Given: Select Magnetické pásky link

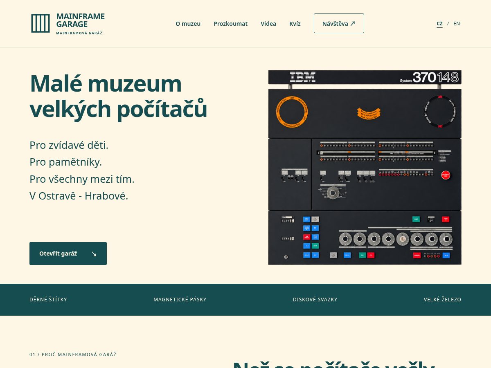Looking at the screenshot, I should tap(180, 300).
